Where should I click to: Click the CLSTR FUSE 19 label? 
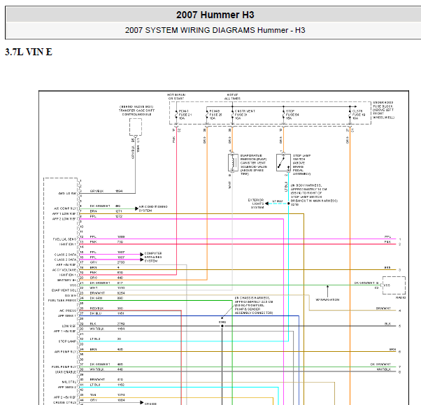pyautogui.click(x=359, y=115)
